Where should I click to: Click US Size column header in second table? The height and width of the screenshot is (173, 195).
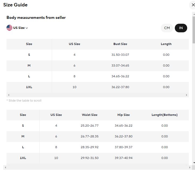[56, 115]
